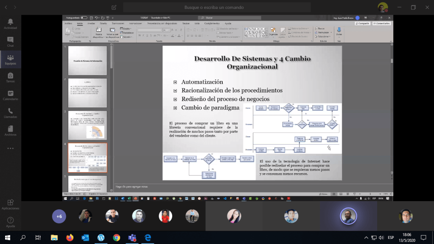The height and width of the screenshot is (244, 434).
Task: Open profile avatar menu at top right
Action: [382, 7]
